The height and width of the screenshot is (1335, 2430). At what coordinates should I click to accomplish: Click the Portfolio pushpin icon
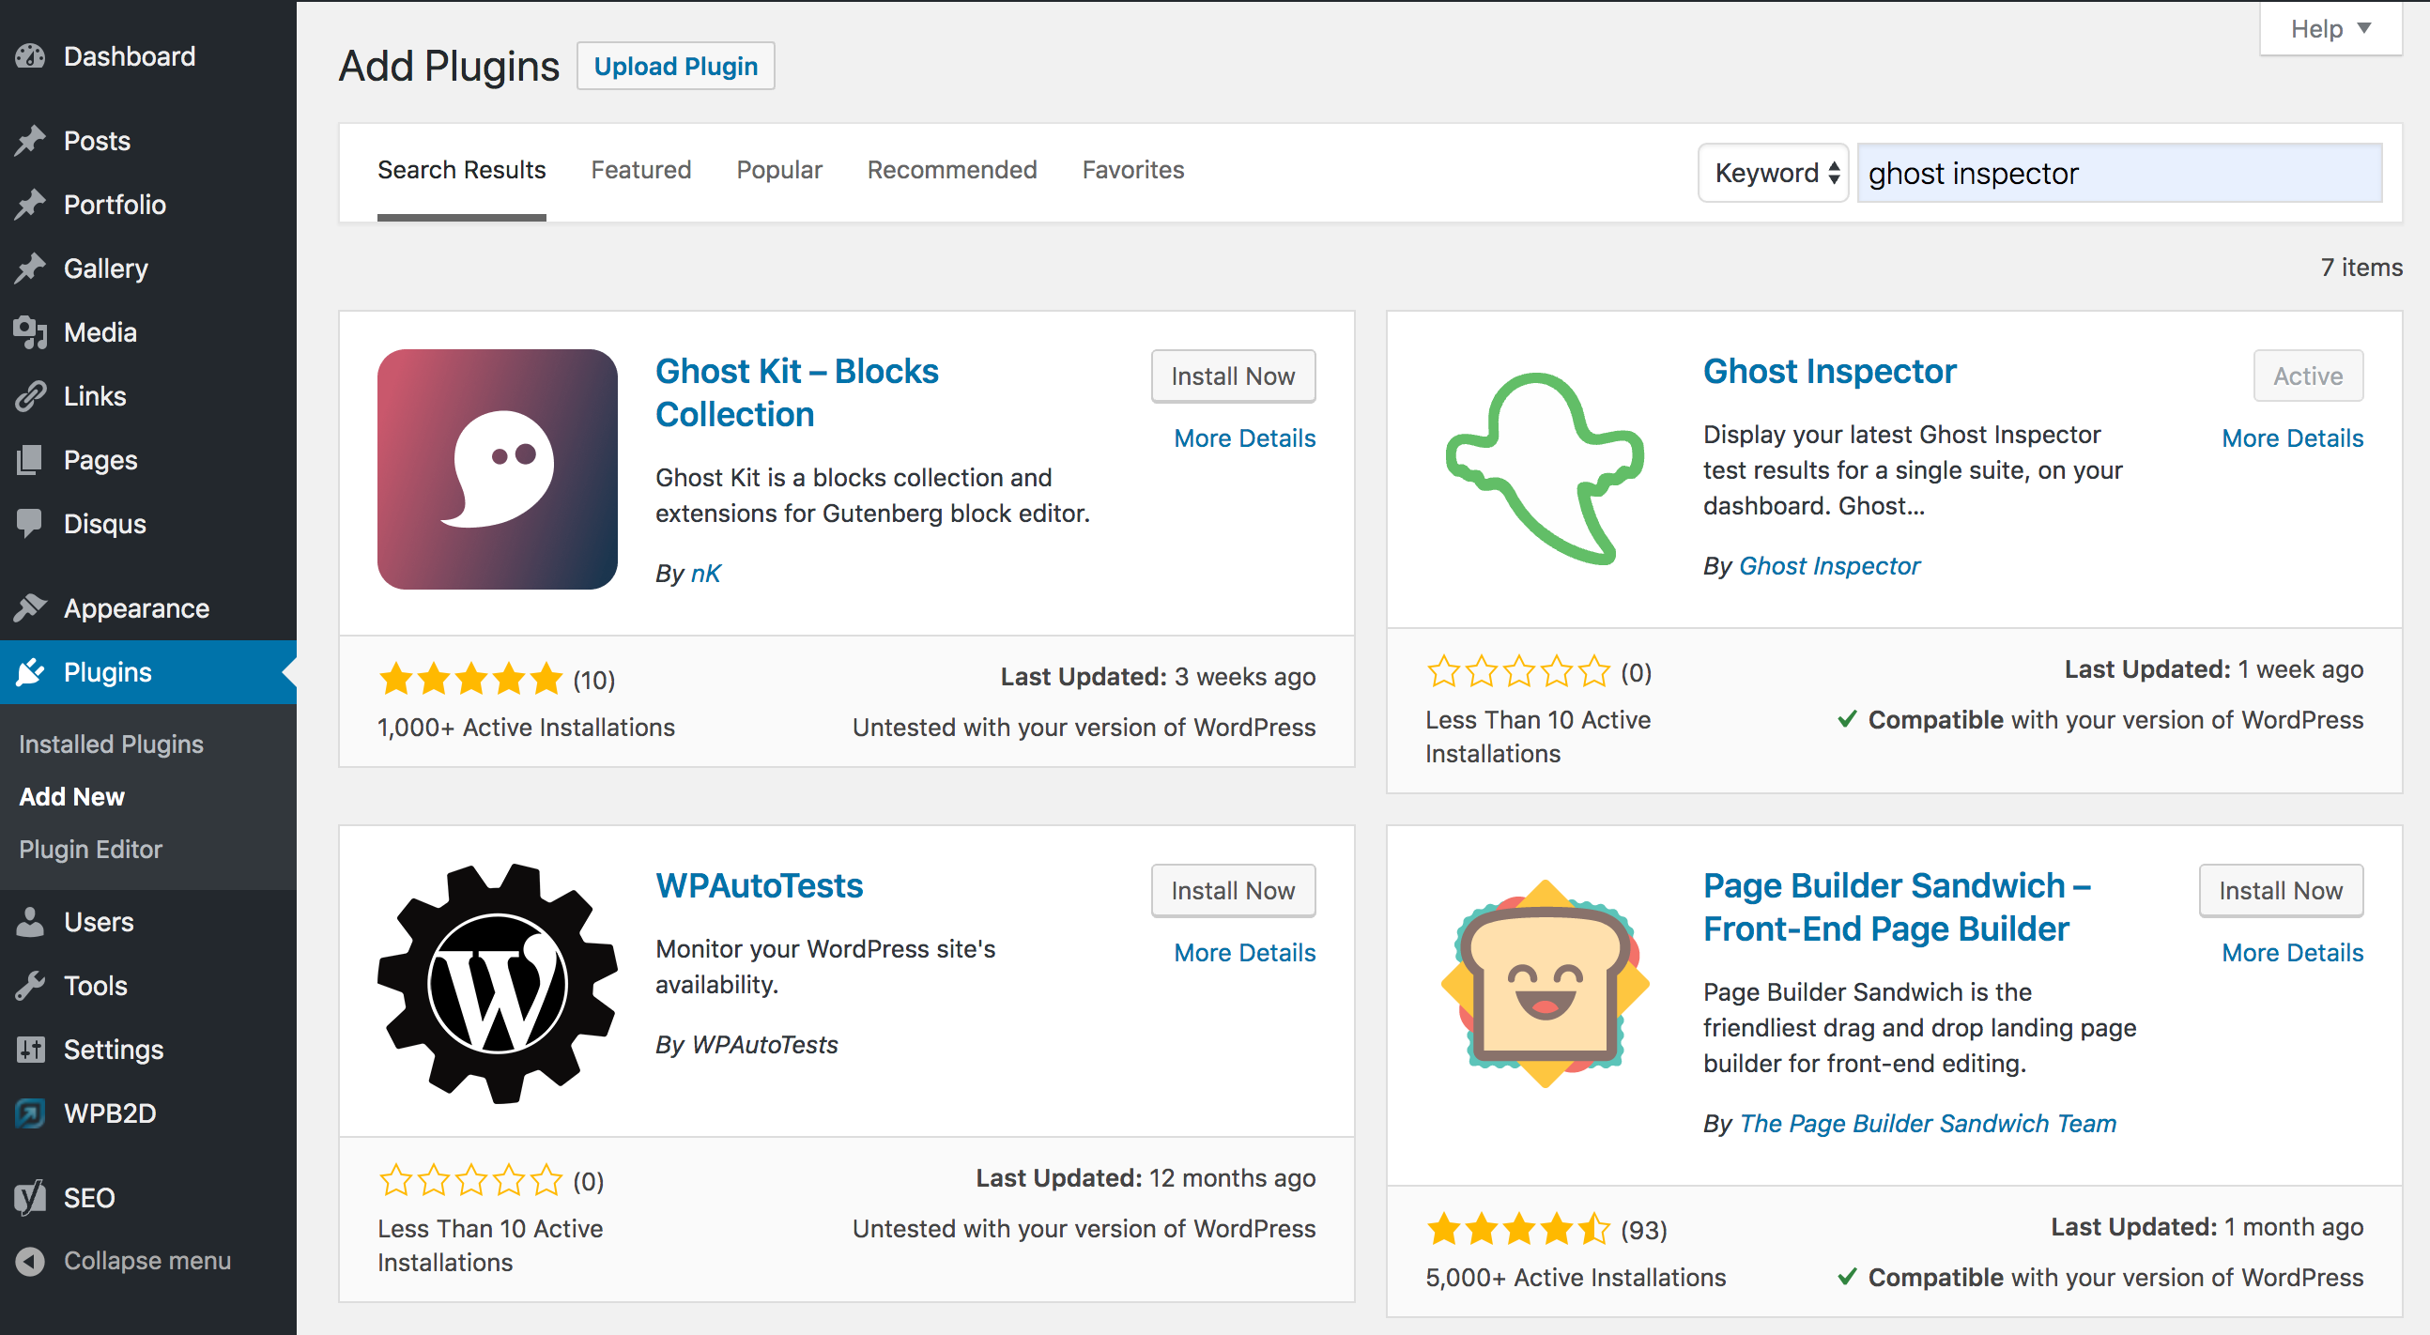point(30,205)
